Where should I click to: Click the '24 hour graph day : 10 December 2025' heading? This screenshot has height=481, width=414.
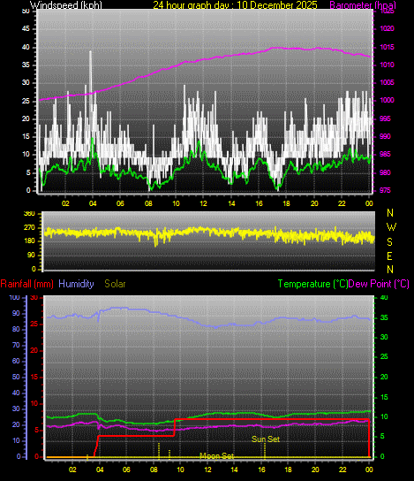235,5
